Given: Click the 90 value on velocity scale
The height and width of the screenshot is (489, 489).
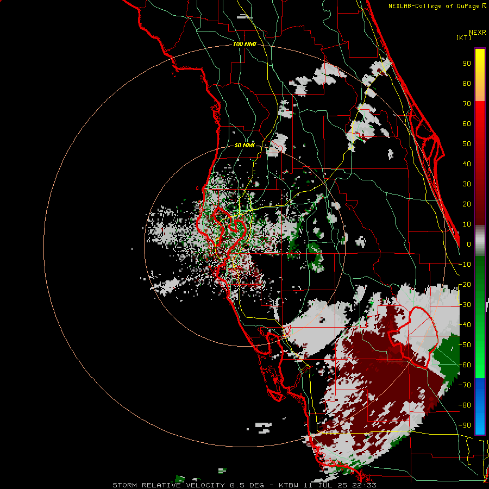Looking at the screenshot, I should click(x=467, y=64).
